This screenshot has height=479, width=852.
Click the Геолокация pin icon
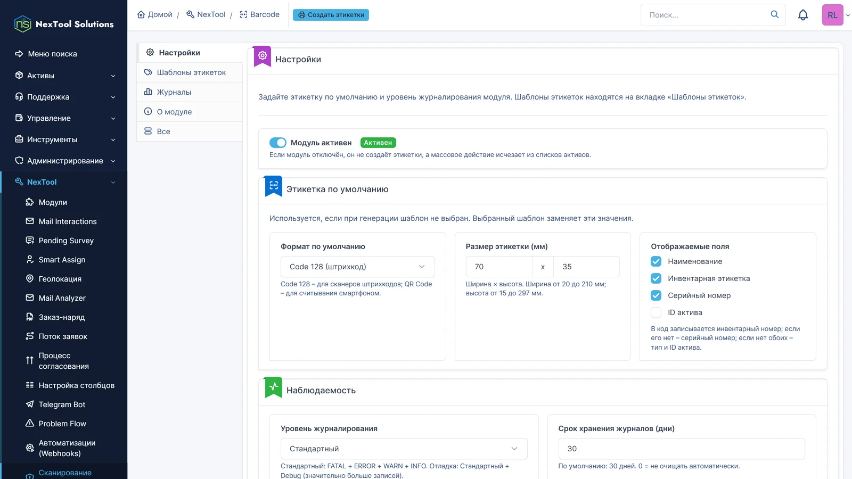click(30, 279)
